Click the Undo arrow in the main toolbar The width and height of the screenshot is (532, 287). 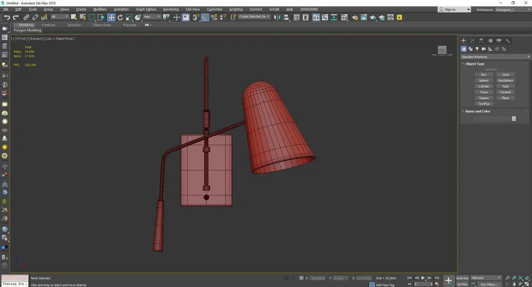point(7,17)
